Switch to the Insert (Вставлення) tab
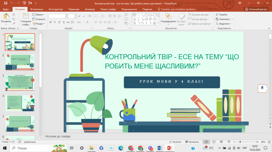This screenshot has height=152, width=272. click(36, 9)
